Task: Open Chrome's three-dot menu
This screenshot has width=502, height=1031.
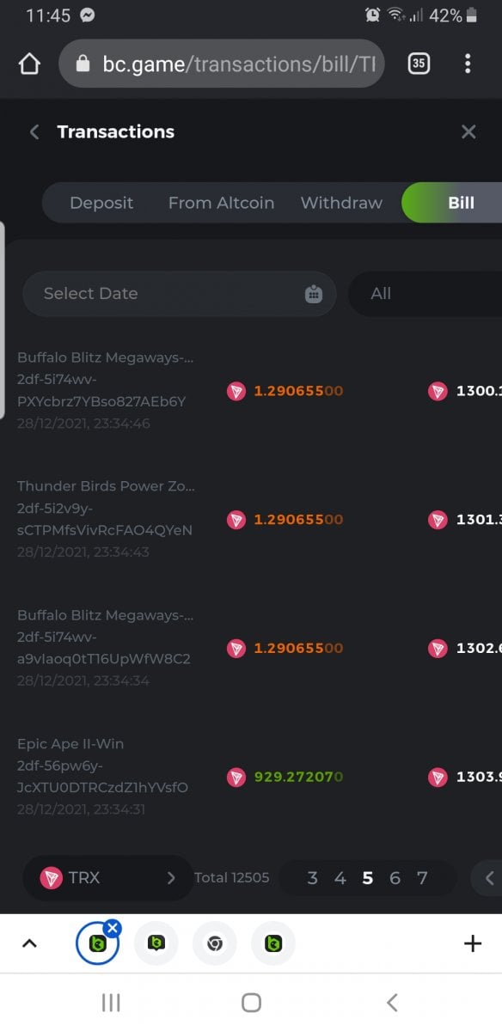Action: (x=468, y=64)
